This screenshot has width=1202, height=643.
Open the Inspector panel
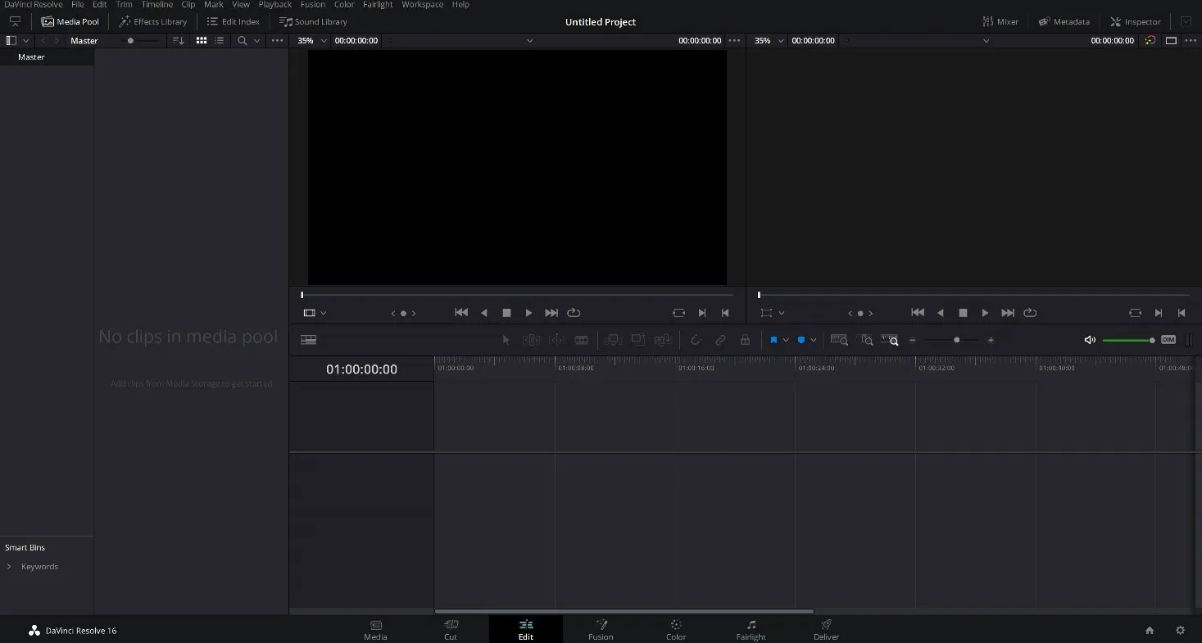coord(1135,21)
